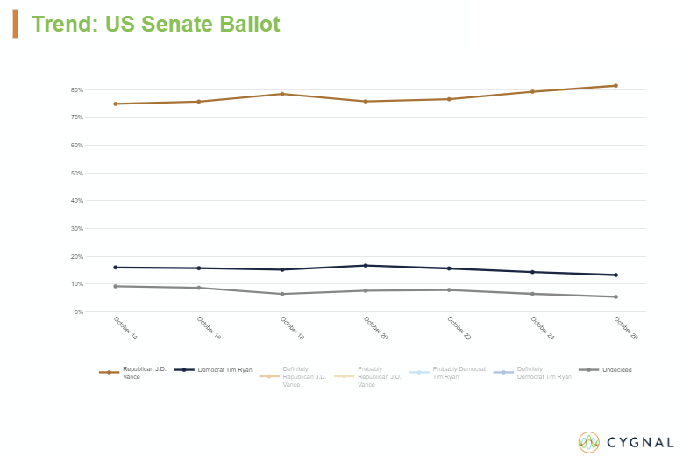Click Undecided data point at October 22
The width and height of the screenshot is (683, 457).
tap(449, 290)
